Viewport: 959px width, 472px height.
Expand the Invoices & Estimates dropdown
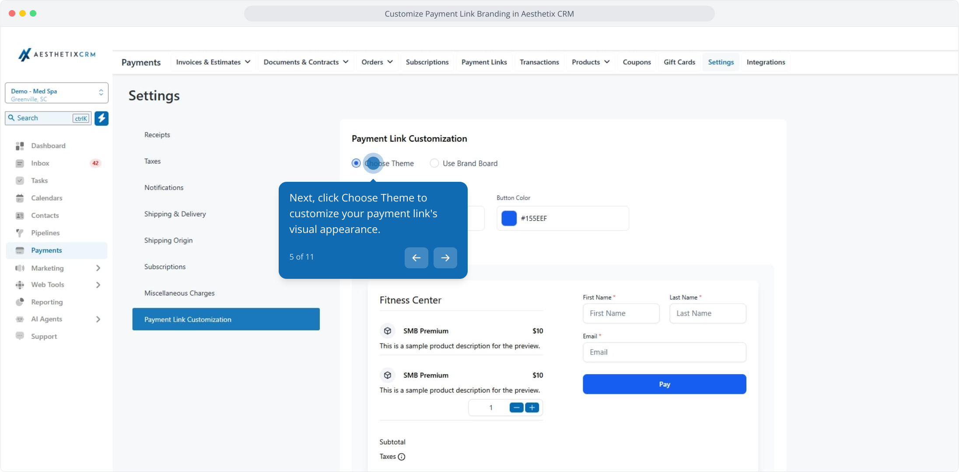(x=213, y=62)
